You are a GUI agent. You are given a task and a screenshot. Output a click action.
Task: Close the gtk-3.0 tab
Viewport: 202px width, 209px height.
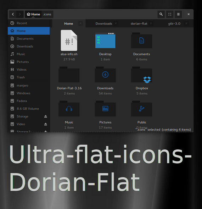tap(186, 23)
